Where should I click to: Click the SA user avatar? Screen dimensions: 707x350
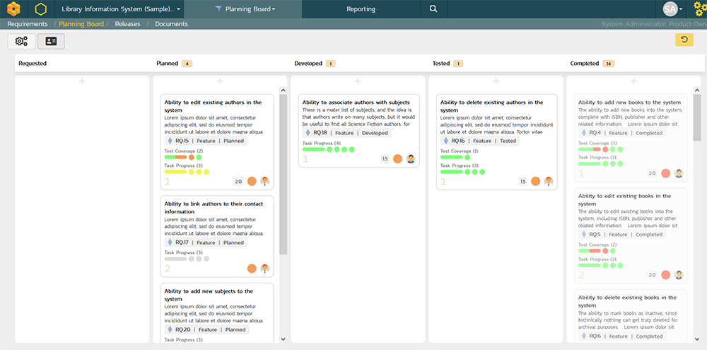(670, 9)
